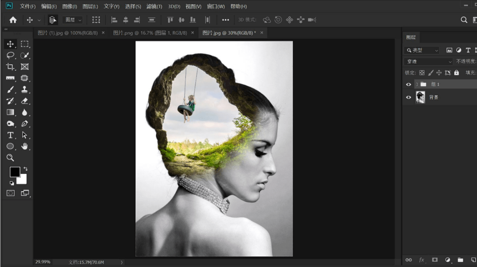This screenshot has height=267, width=477.
Task: Select the Hand tool
Action: click(24, 146)
